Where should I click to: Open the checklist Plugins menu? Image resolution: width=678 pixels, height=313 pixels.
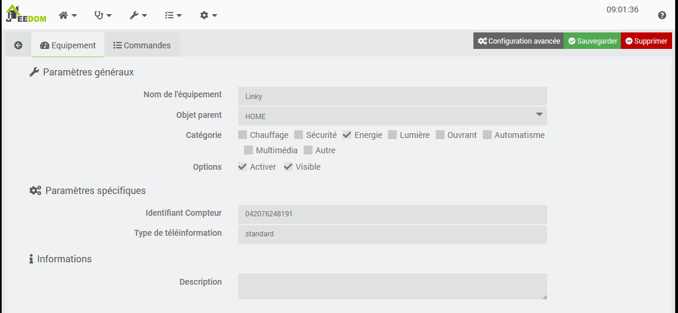click(x=173, y=15)
